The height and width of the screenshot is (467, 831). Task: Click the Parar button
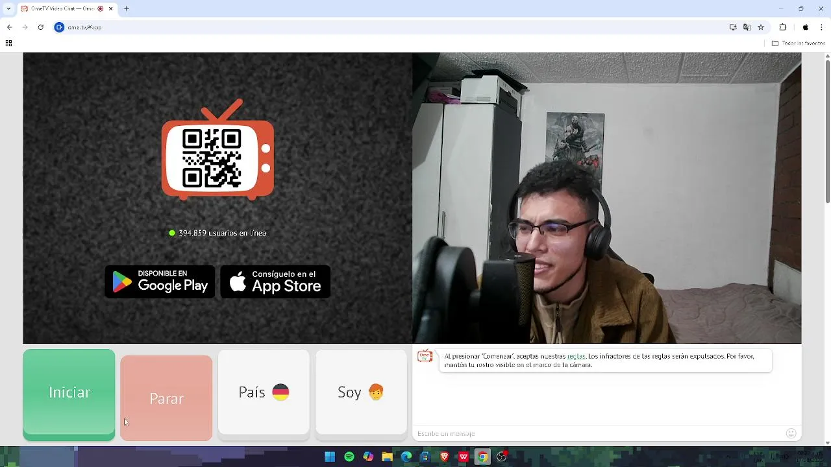(166, 398)
